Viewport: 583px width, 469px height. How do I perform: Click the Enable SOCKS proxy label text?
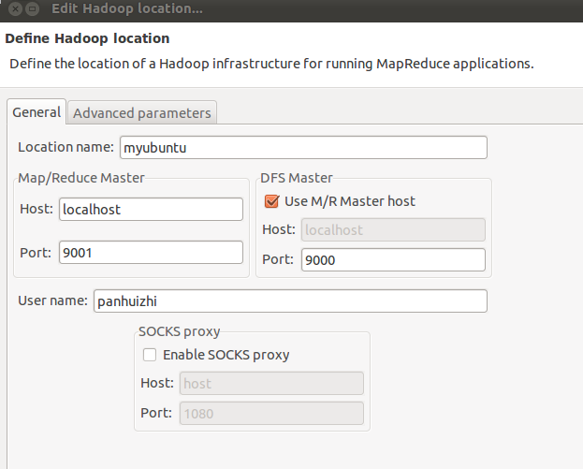point(226,355)
